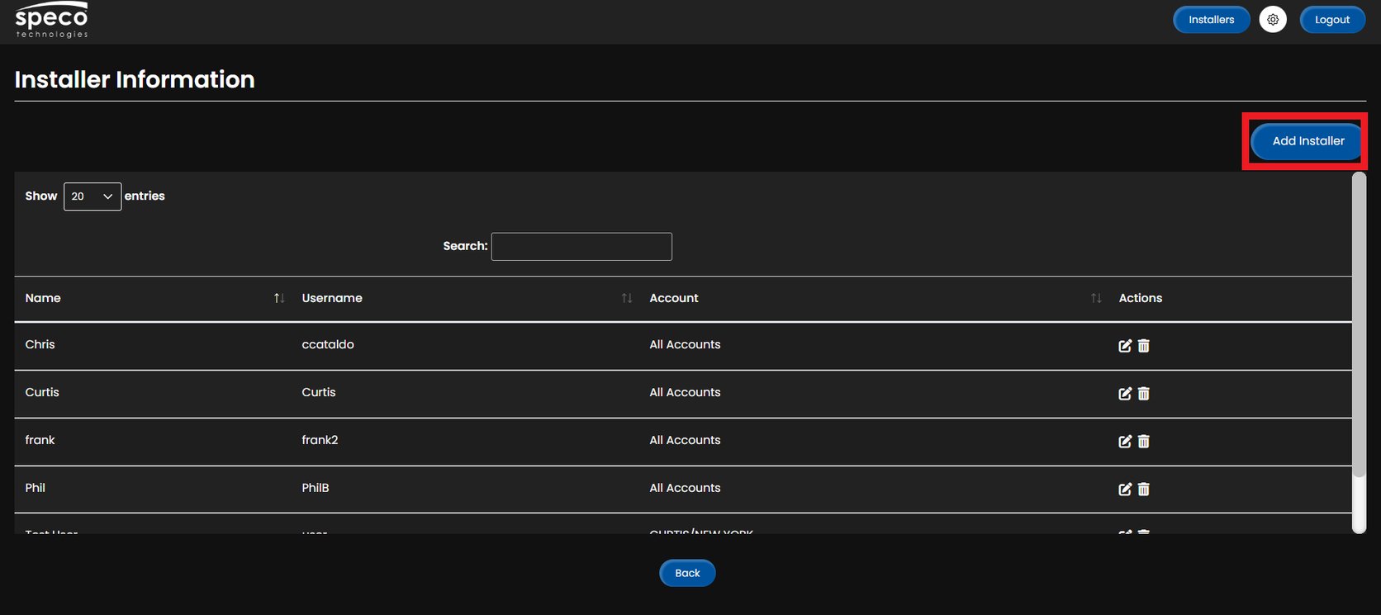The height and width of the screenshot is (615, 1381).
Task: Click the name cell 'Curtis'
Action: [42, 392]
